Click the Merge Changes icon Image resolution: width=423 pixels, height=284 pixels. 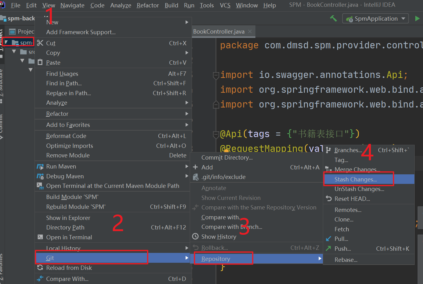click(328, 169)
